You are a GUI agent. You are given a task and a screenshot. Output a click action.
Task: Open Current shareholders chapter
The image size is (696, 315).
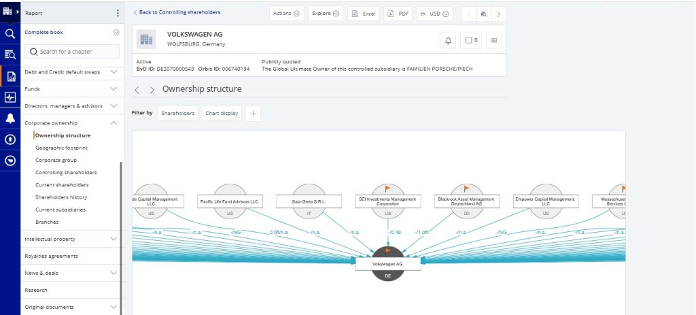(x=62, y=185)
